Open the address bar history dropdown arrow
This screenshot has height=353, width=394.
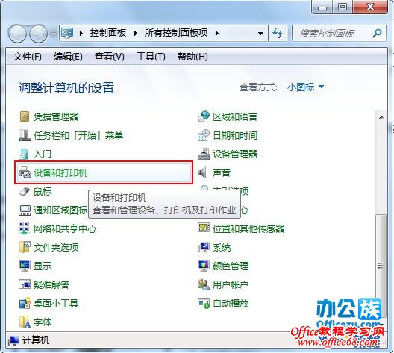coord(260,33)
